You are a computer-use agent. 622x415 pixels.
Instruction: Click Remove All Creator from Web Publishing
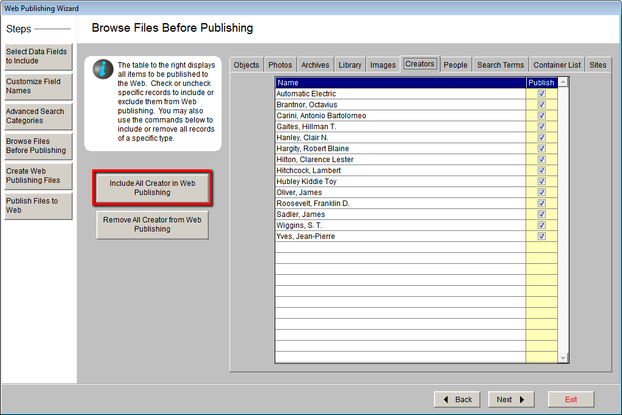(x=152, y=224)
